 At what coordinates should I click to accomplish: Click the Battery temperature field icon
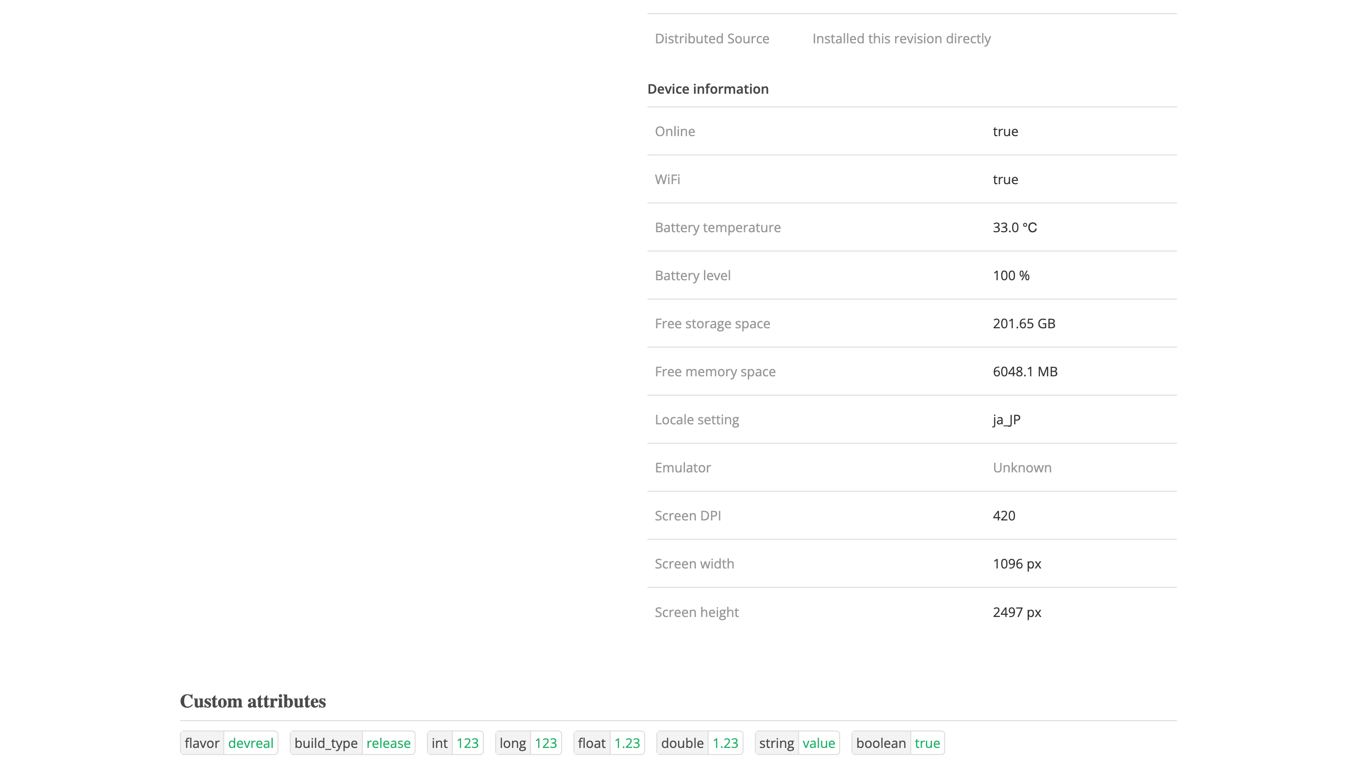click(718, 227)
